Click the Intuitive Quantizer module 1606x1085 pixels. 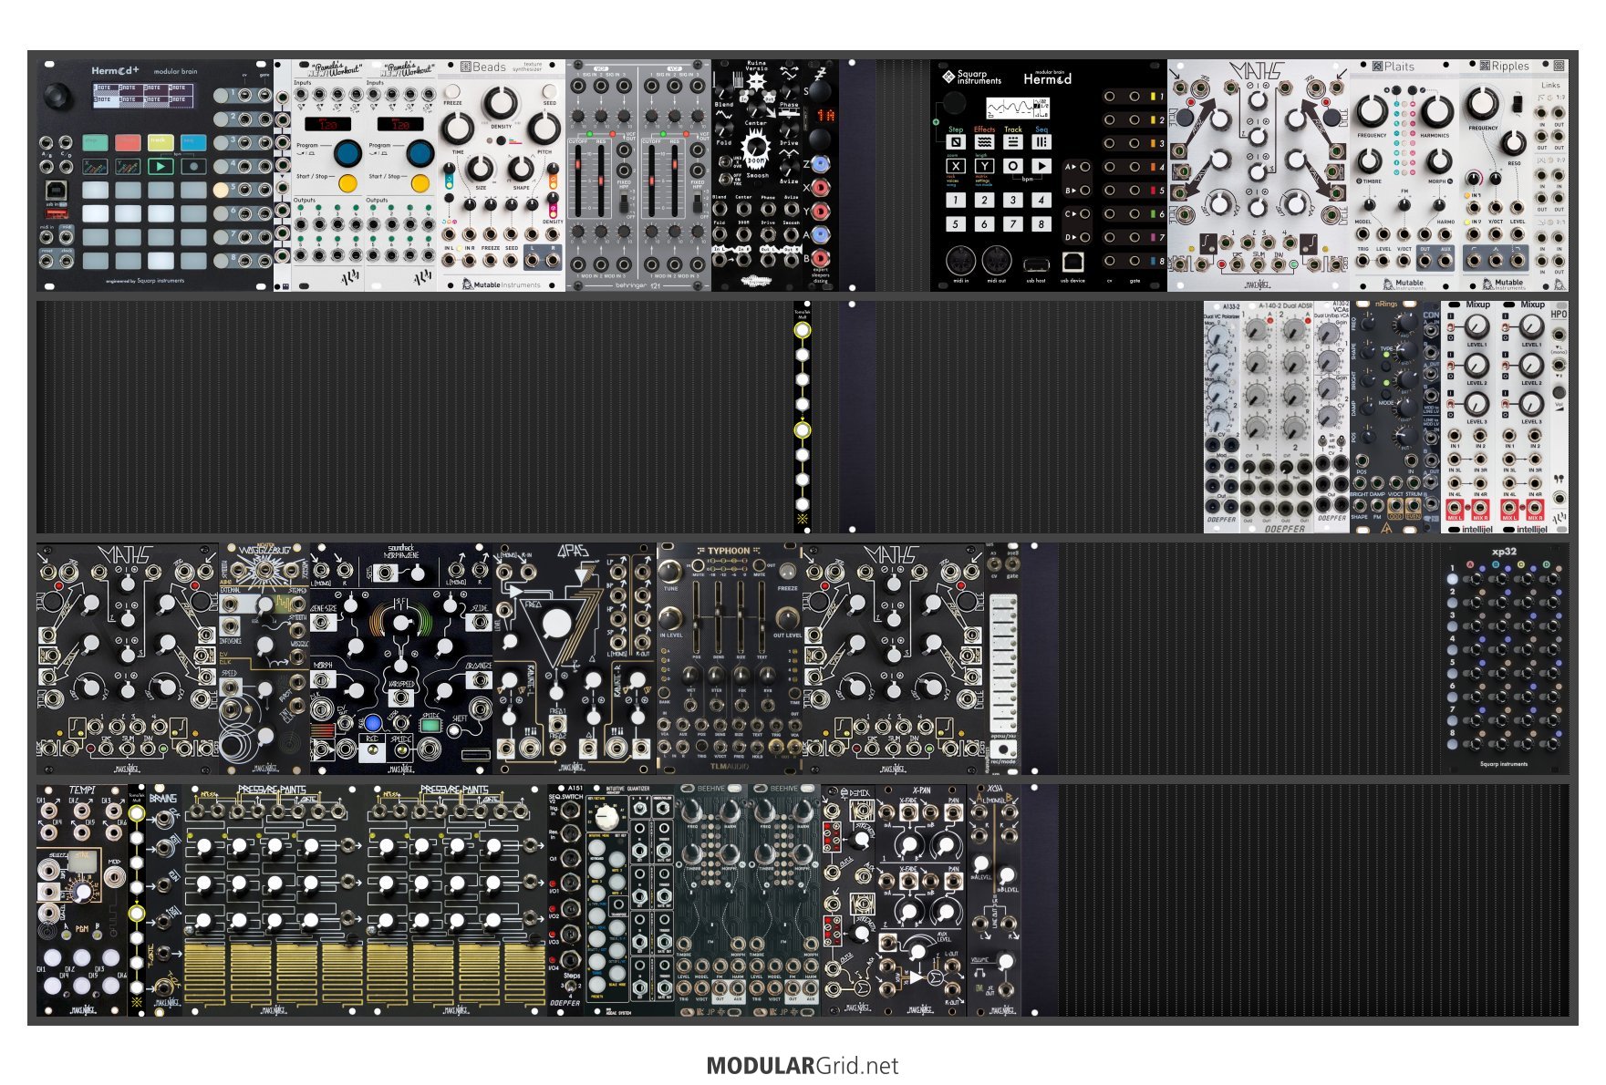click(x=629, y=900)
